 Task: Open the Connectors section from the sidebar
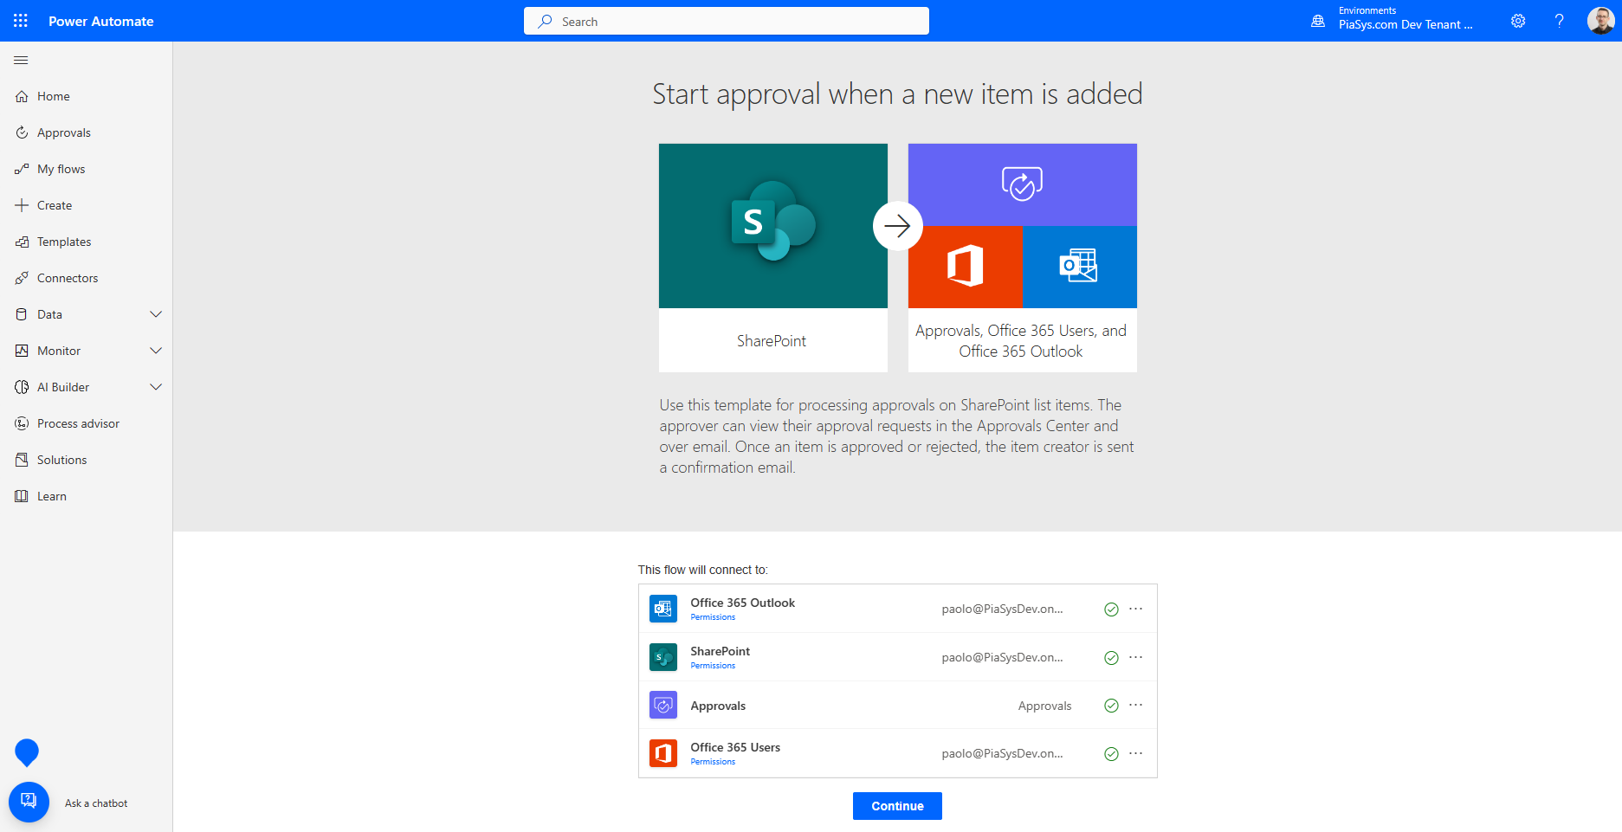pyautogui.click(x=22, y=277)
